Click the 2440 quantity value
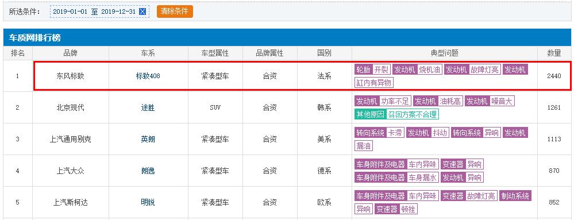Image resolution: width=574 pixels, height=220 pixels. [x=554, y=76]
